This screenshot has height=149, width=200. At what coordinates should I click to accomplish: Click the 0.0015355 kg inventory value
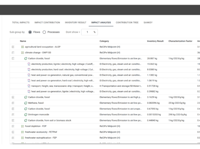click(x=154, y=115)
